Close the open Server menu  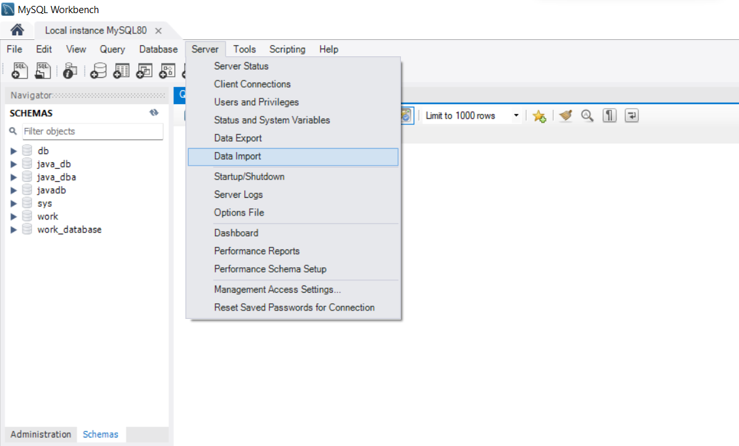205,49
